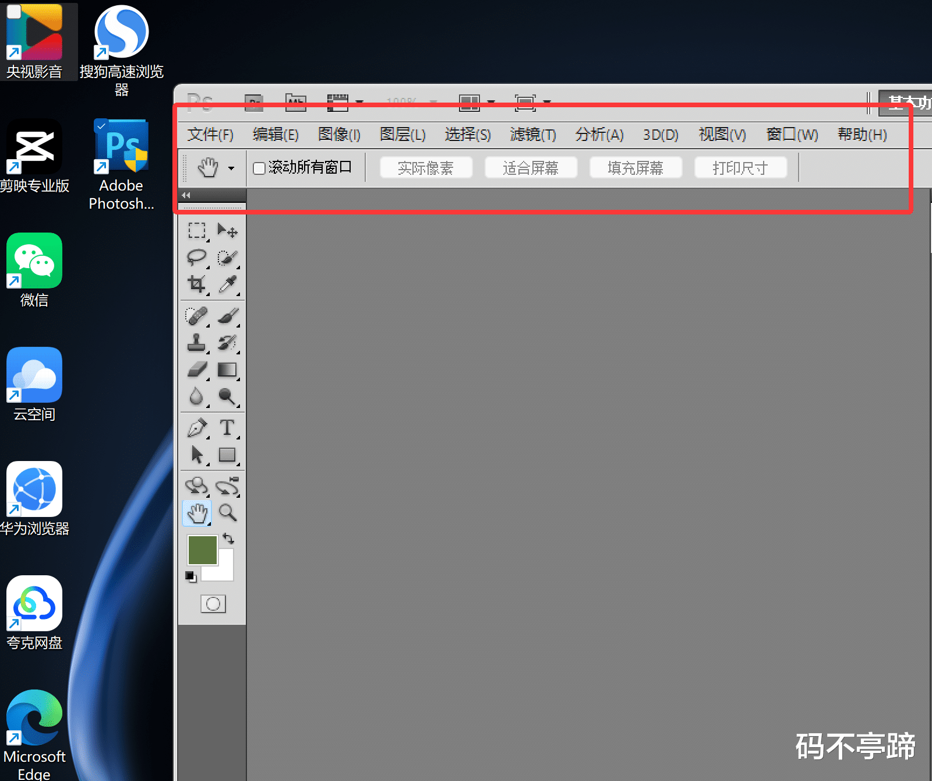Select the Lasso tool
Image resolution: width=932 pixels, height=781 pixels.
(x=197, y=258)
